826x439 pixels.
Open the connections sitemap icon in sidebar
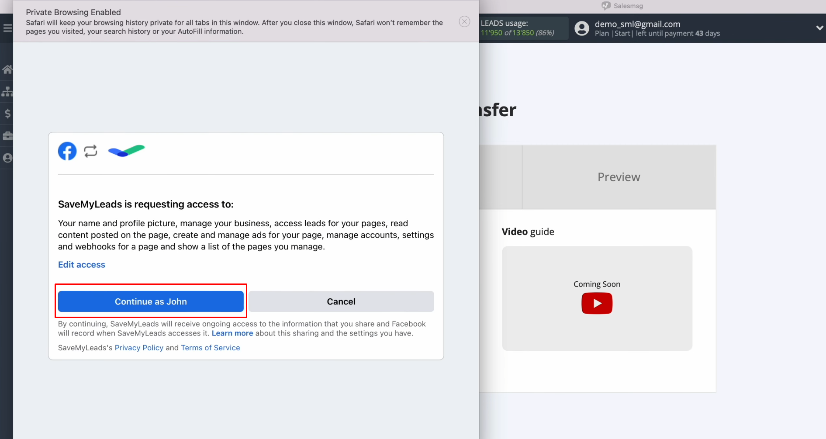coord(7,91)
